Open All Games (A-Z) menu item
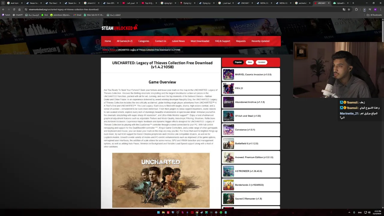Image resolution: width=384 pixels, height=216 pixels. pyautogui.click(x=124, y=41)
